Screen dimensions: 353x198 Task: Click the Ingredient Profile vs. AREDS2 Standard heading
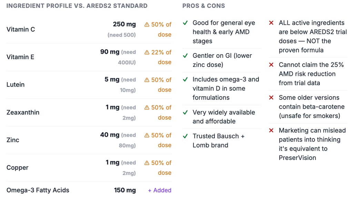77,6
